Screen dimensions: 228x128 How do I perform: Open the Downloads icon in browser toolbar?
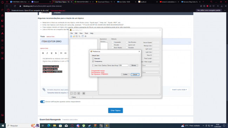pyautogui.click(x=222, y=6)
